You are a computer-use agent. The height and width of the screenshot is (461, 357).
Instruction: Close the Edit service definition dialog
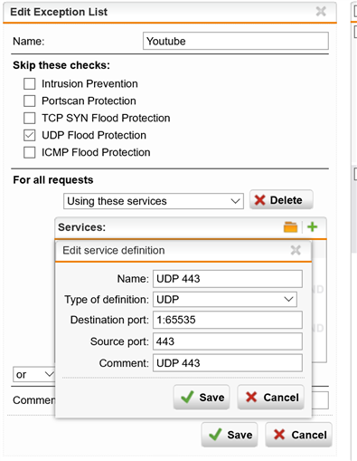point(296,250)
